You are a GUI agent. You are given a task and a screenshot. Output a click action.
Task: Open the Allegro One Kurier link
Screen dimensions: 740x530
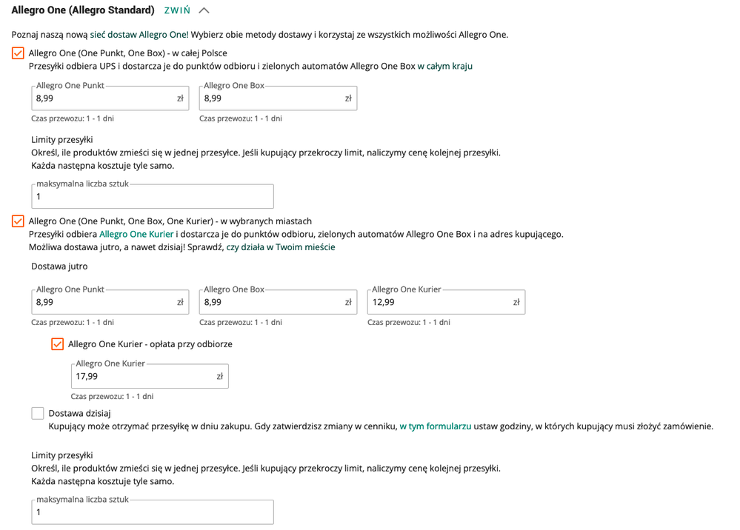[x=136, y=234]
